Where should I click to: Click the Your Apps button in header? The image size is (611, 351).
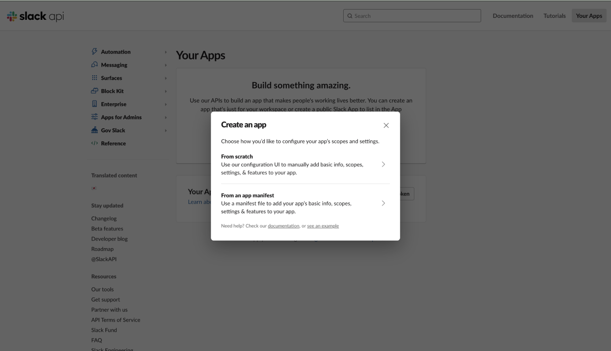(589, 16)
